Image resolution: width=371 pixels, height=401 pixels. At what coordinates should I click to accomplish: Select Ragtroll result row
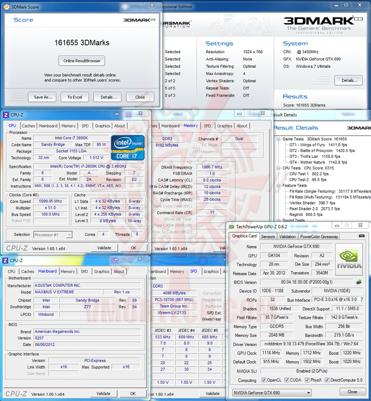click(x=306, y=214)
